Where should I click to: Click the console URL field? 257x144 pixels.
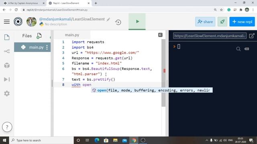pos(210,36)
